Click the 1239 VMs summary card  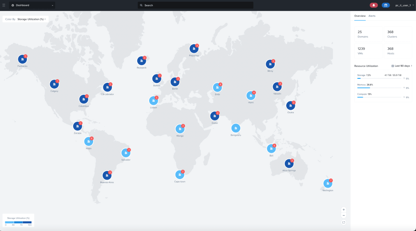pos(368,50)
